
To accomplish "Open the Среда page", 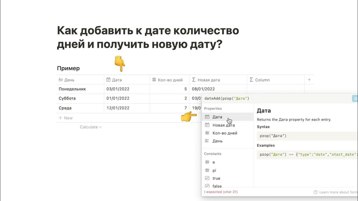I will click(65, 108).
